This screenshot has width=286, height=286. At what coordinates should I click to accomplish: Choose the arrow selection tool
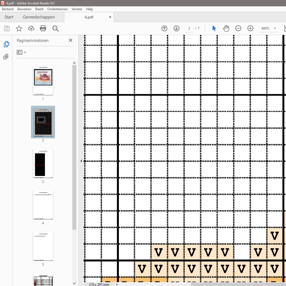tap(214, 28)
